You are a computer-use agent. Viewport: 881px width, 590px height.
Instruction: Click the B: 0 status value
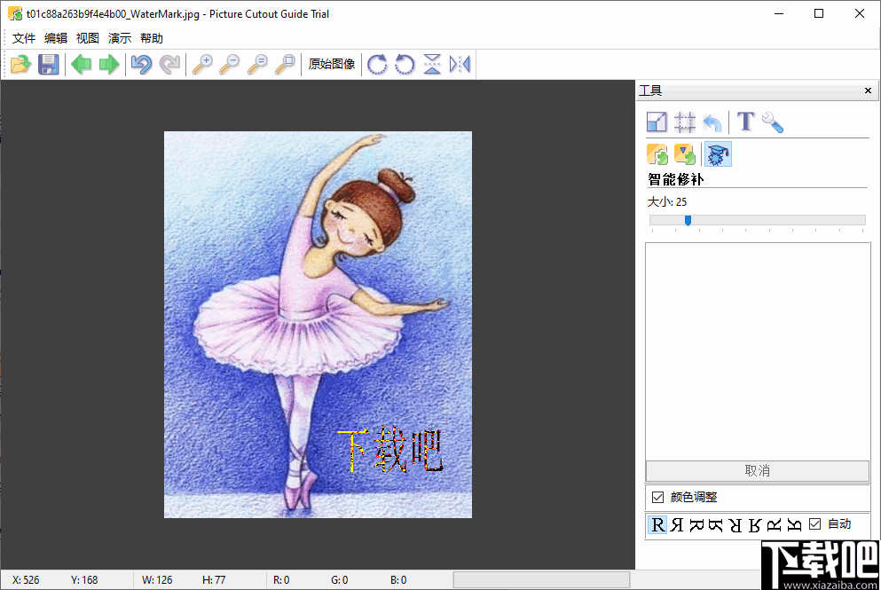coord(398,580)
